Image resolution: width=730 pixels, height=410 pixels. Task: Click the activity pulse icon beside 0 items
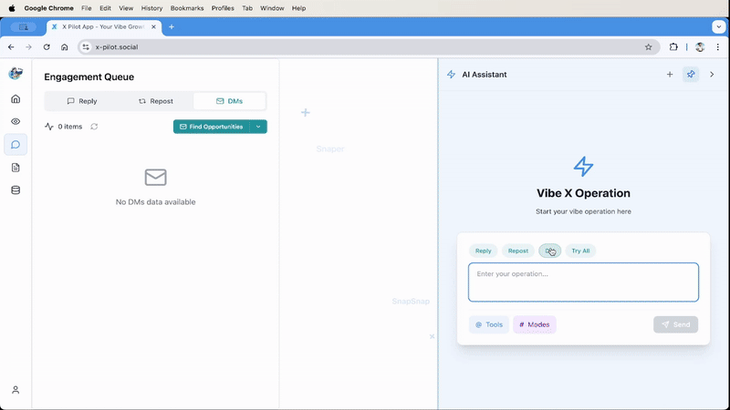pos(49,127)
